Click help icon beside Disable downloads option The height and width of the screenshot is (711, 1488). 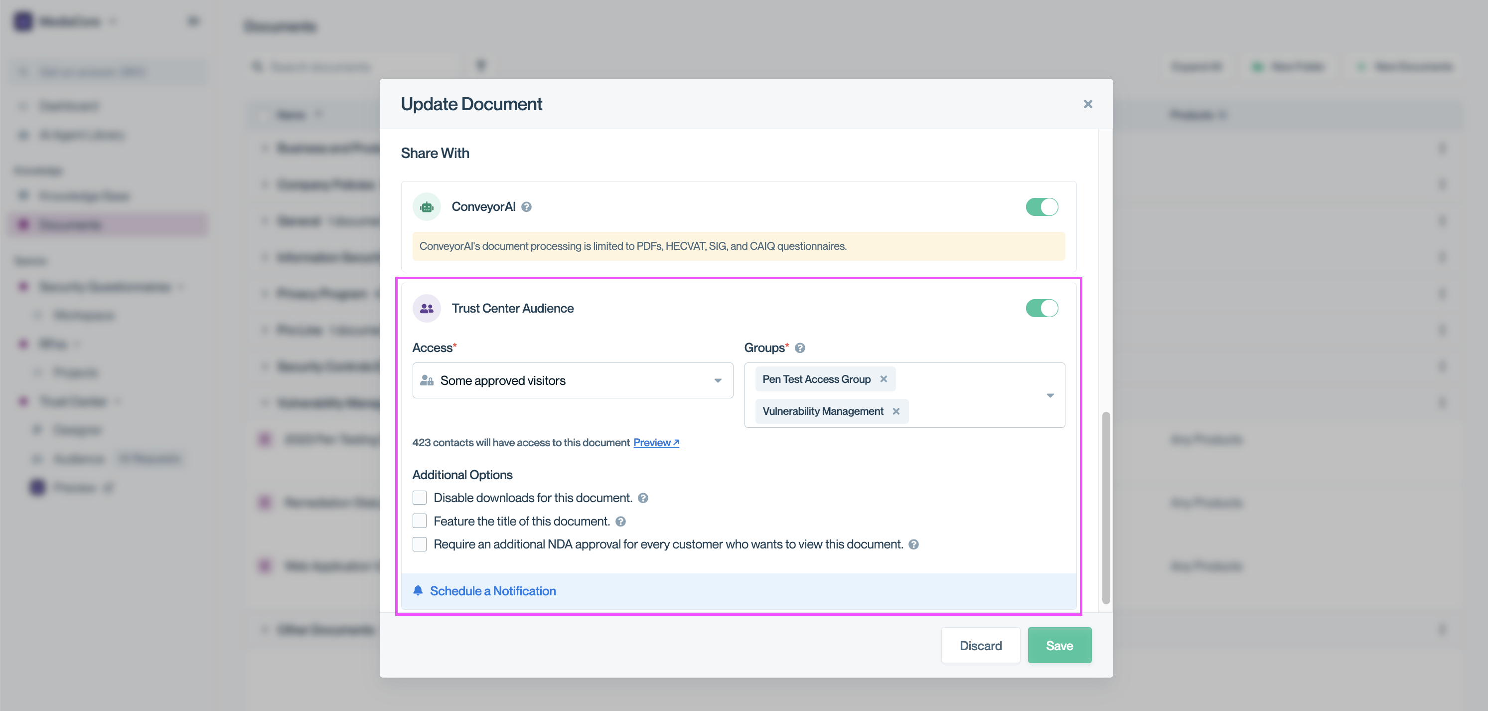click(x=643, y=498)
